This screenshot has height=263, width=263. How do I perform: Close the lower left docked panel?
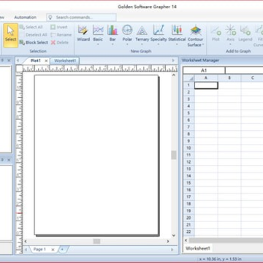point(9,160)
